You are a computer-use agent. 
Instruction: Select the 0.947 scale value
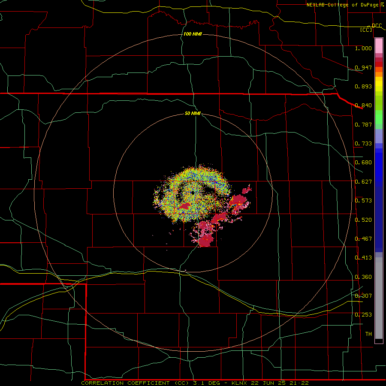click(x=363, y=67)
